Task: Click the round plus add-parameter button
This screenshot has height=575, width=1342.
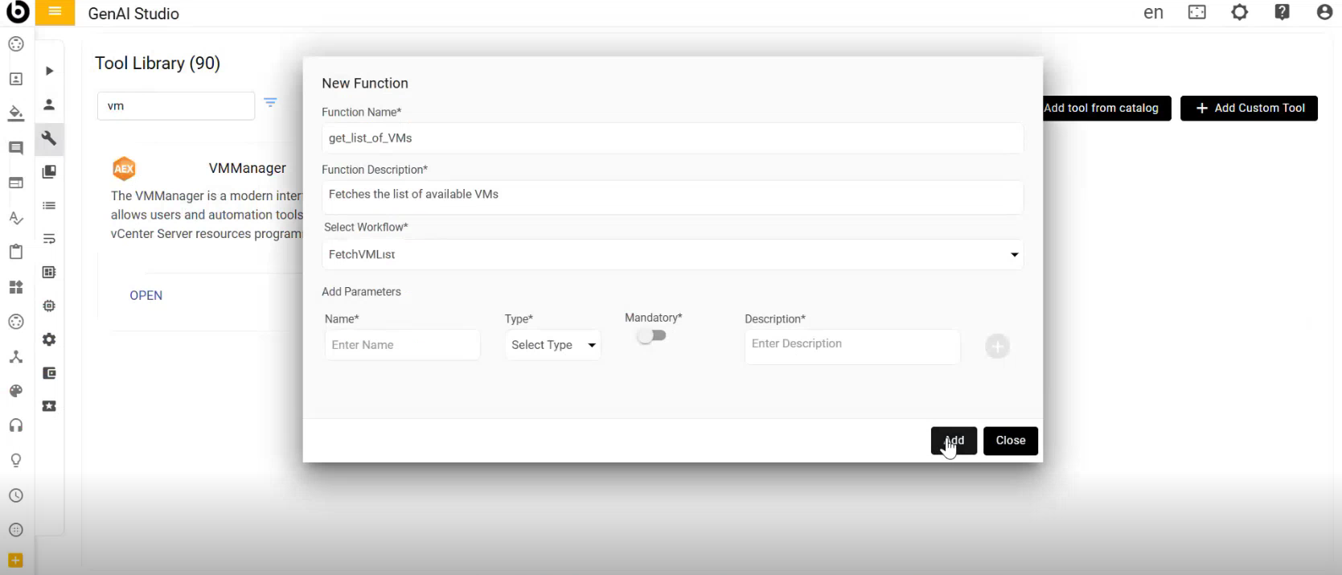Action: pos(997,347)
